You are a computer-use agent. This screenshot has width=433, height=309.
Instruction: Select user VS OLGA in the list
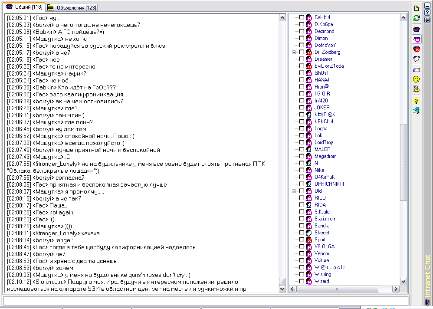[324, 247]
